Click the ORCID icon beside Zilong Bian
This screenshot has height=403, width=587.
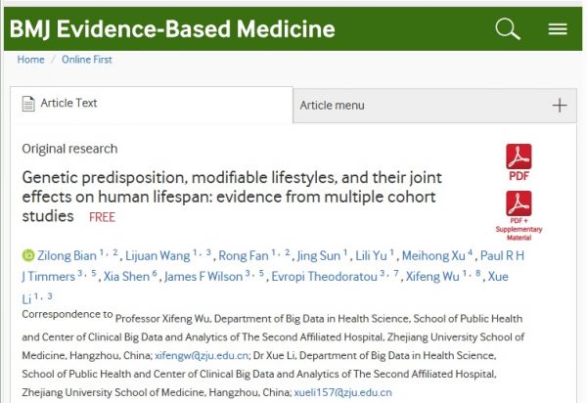[x=27, y=255]
